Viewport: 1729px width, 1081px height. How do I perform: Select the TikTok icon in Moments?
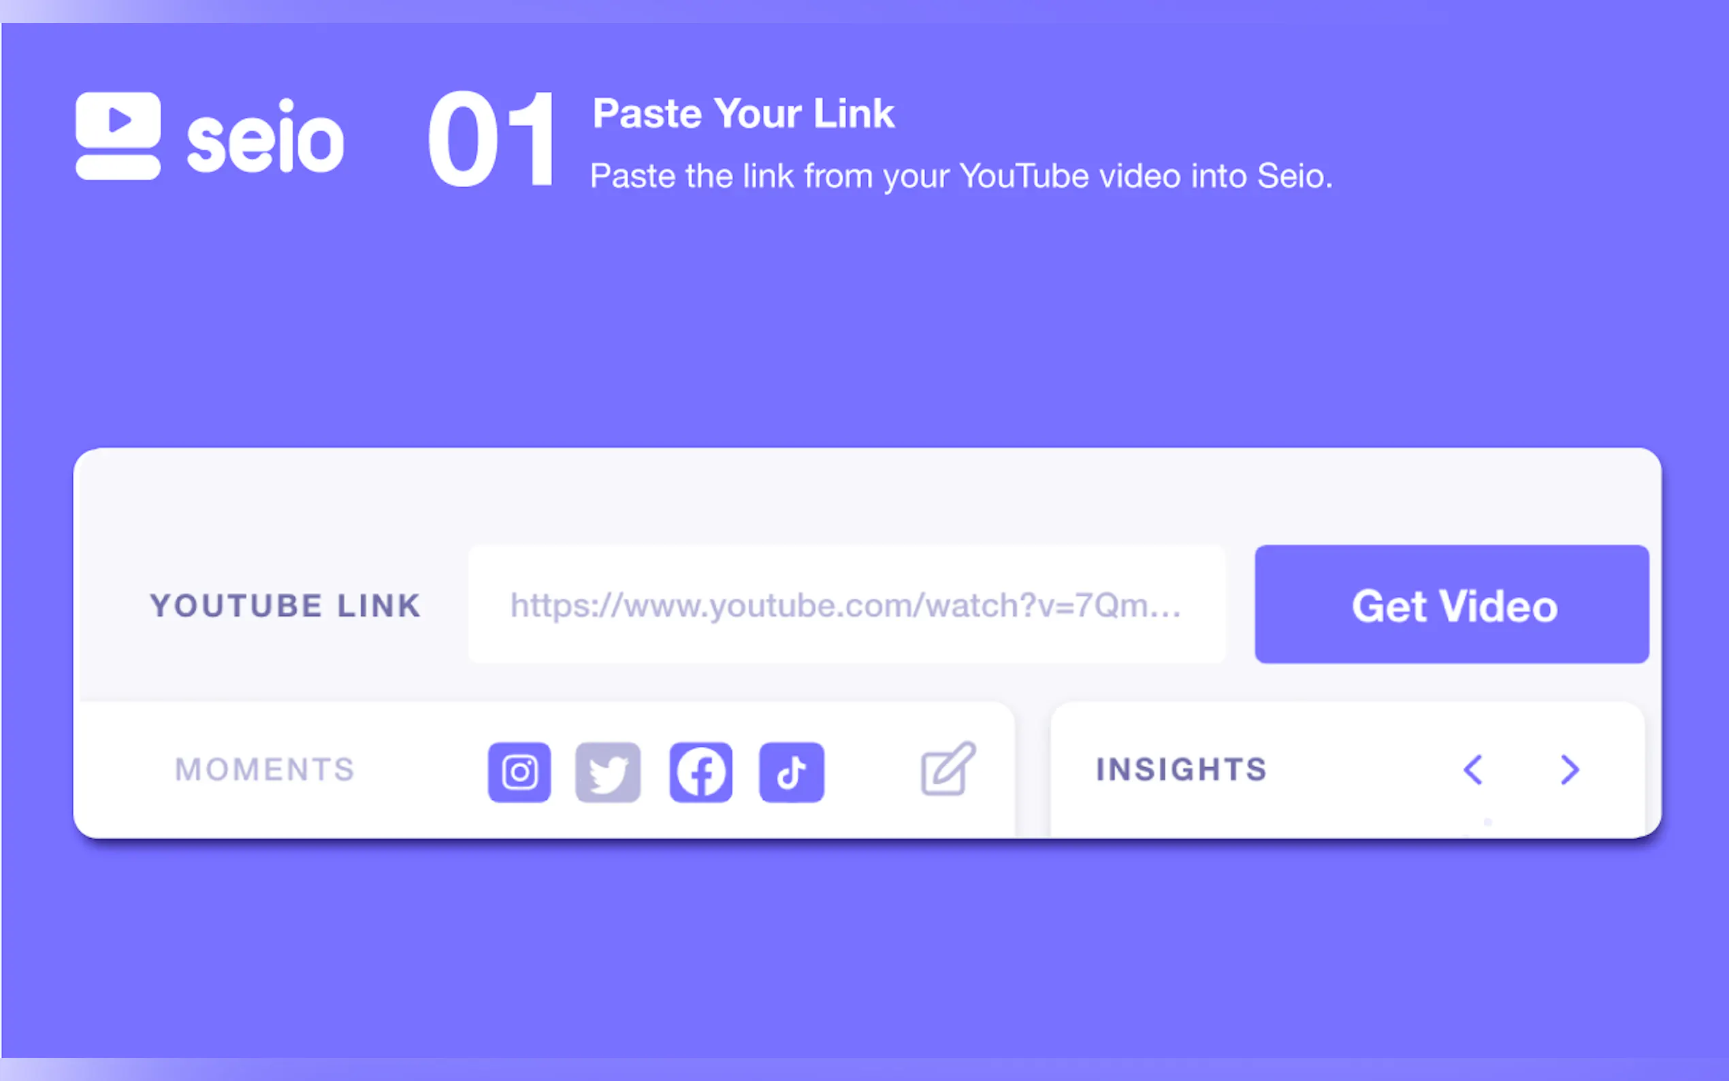791,772
